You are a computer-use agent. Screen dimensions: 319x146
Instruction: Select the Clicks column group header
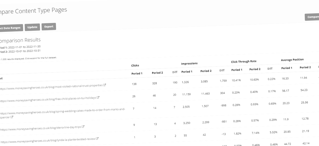pyautogui.click(x=135, y=65)
